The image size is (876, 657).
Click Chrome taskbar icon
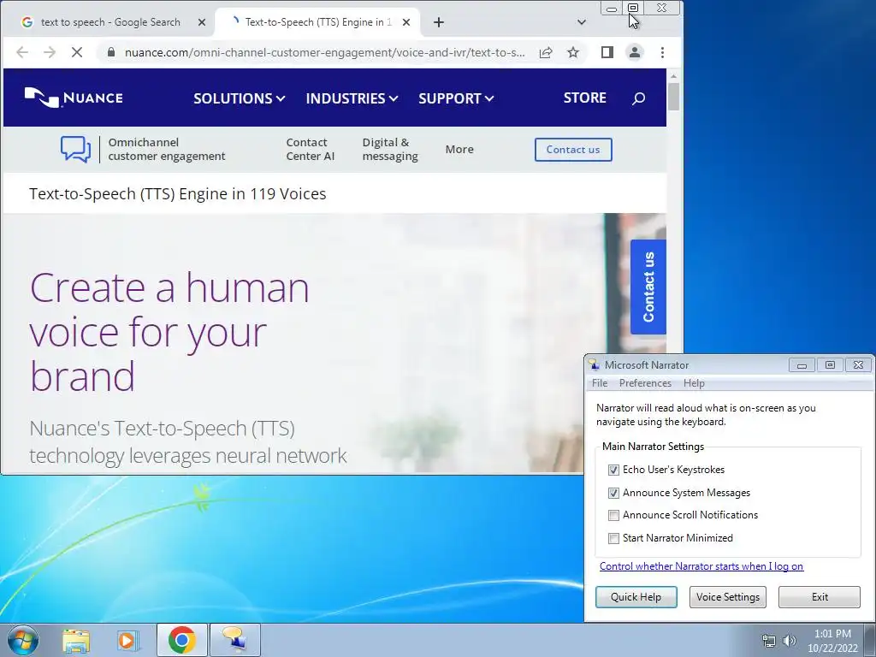pos(181,640)
